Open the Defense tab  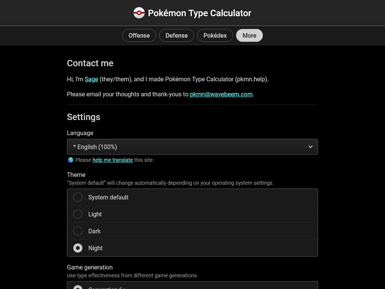pyautogui.click(x=177, y=35)
